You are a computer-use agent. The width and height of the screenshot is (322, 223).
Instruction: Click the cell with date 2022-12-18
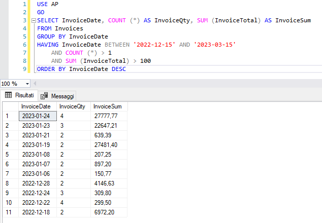tap(38, 212)
